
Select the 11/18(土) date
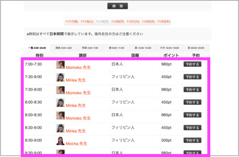tap(87, 22)
